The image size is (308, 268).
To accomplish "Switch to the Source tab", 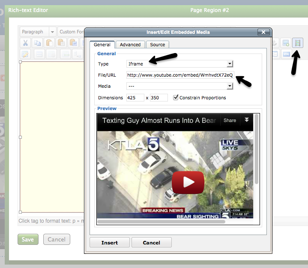I will [158, 45].
